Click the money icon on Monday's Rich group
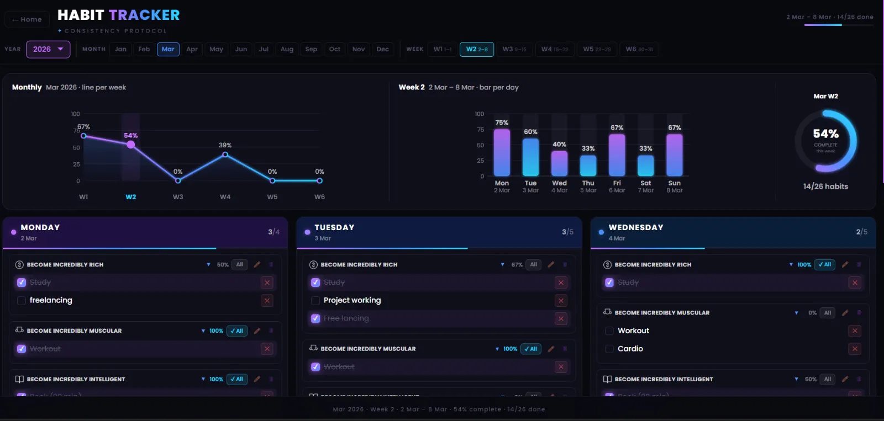884x421 pixels. (x=19, y=264)
